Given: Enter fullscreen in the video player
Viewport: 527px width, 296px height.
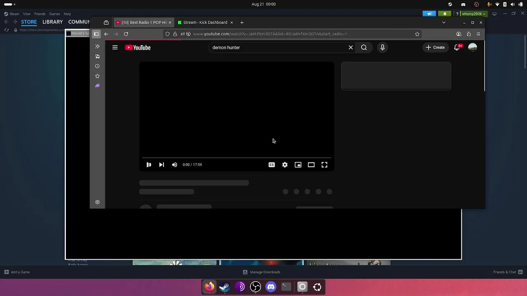Looking at the screenshot, I should [x=324, y=165].
